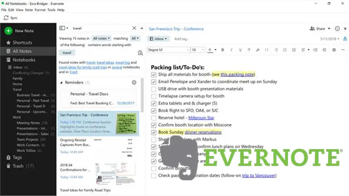Click the green New Note plus icon
Viewport: 349px width, 196px height.
[8, 30]
